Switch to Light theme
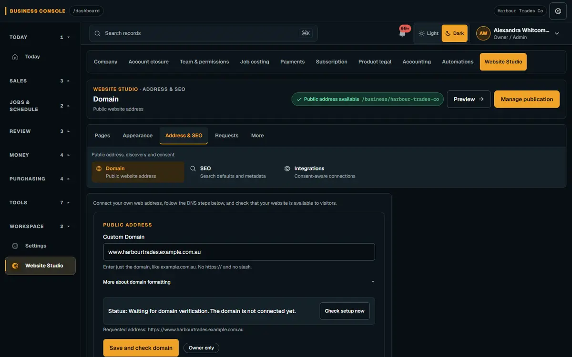 [x=428, y=33]
